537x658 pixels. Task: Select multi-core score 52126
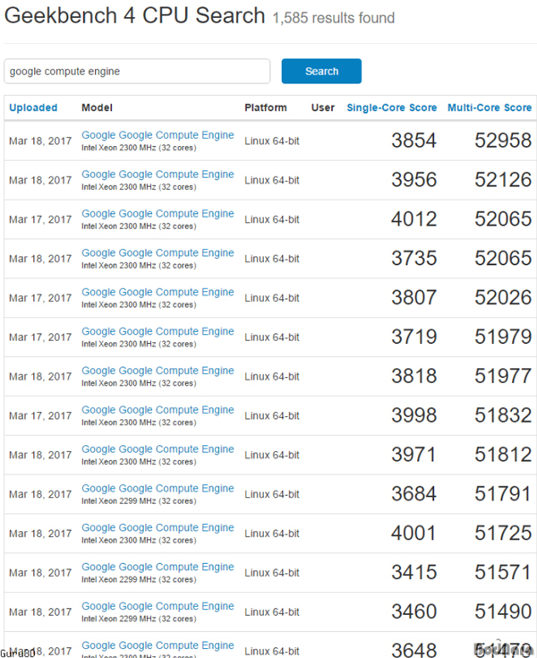(x=503, y=180)
